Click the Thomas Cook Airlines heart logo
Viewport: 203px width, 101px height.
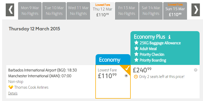(11, 87)
